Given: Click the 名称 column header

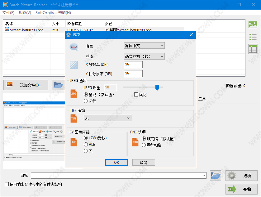Looking at the screenshot, I should point(27,24).
